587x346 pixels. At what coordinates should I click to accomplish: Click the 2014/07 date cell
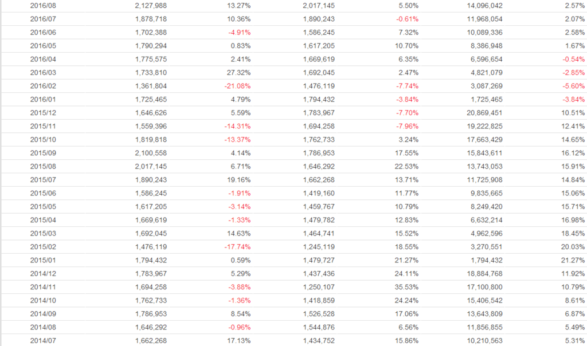(x=43, y=341)
